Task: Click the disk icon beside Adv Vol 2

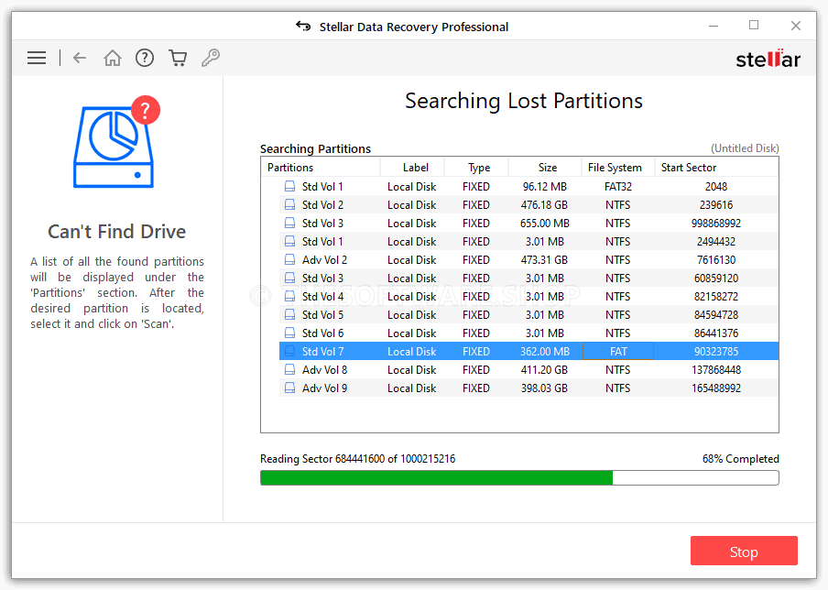Action: [x=290, y=260]
